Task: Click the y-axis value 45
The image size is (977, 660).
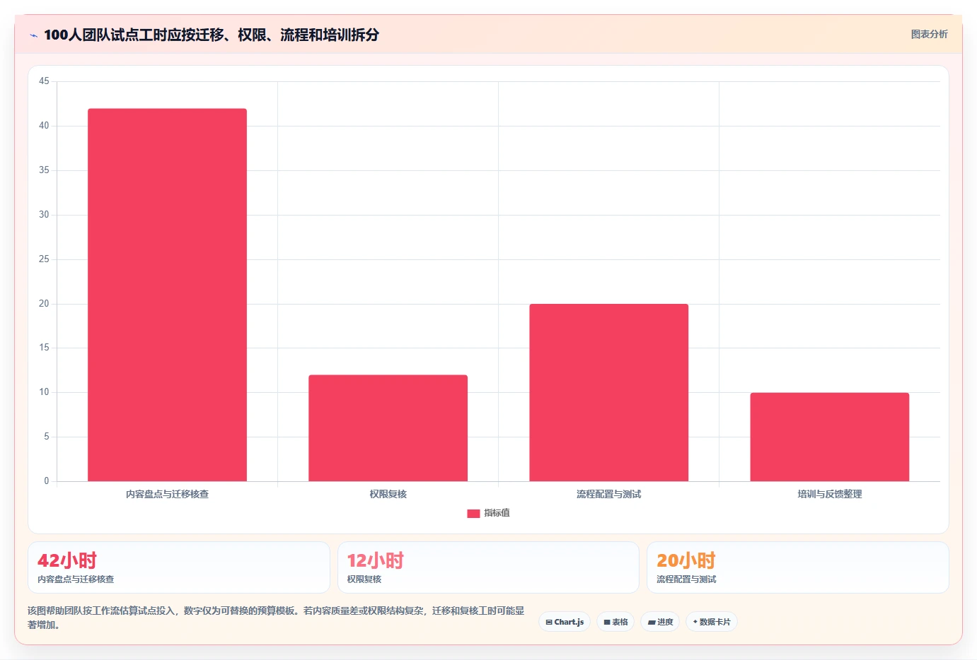Action: (44, 81)
